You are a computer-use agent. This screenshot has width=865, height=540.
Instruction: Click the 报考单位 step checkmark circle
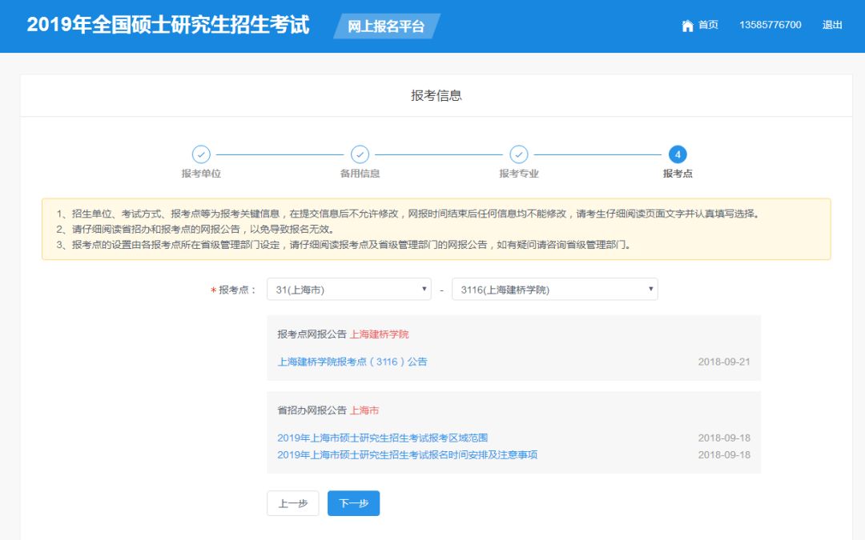click(x=201, y=154)
